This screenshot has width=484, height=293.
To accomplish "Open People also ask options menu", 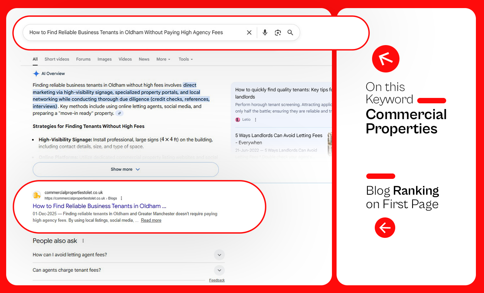I will 83,241.
